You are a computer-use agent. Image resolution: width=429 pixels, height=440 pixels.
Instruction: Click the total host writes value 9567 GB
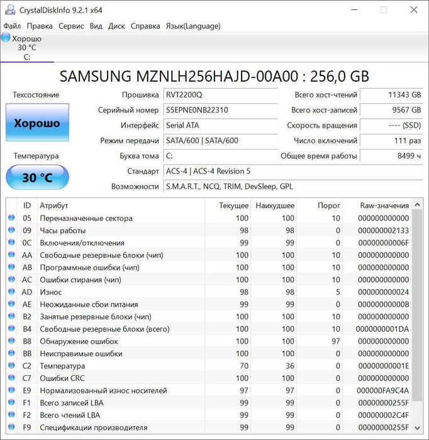coord(391,110)
